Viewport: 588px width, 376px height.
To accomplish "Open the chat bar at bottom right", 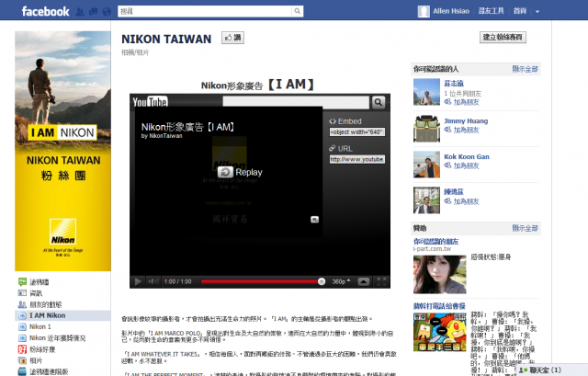I will (552, 370).
